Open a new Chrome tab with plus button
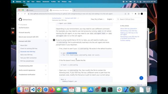168x94 pixels. click(74, 10)
